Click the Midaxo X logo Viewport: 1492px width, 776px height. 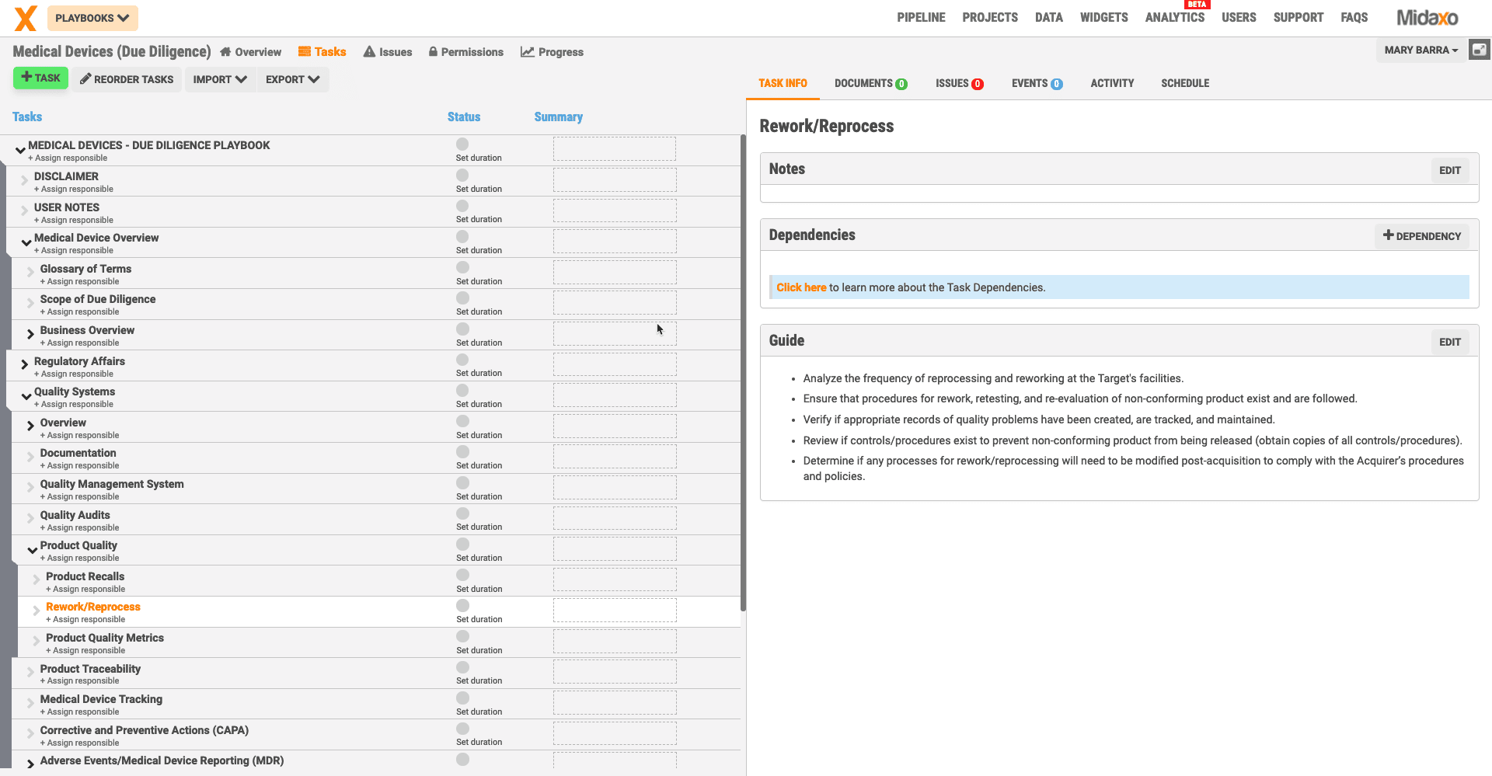(x=25, y=17)
